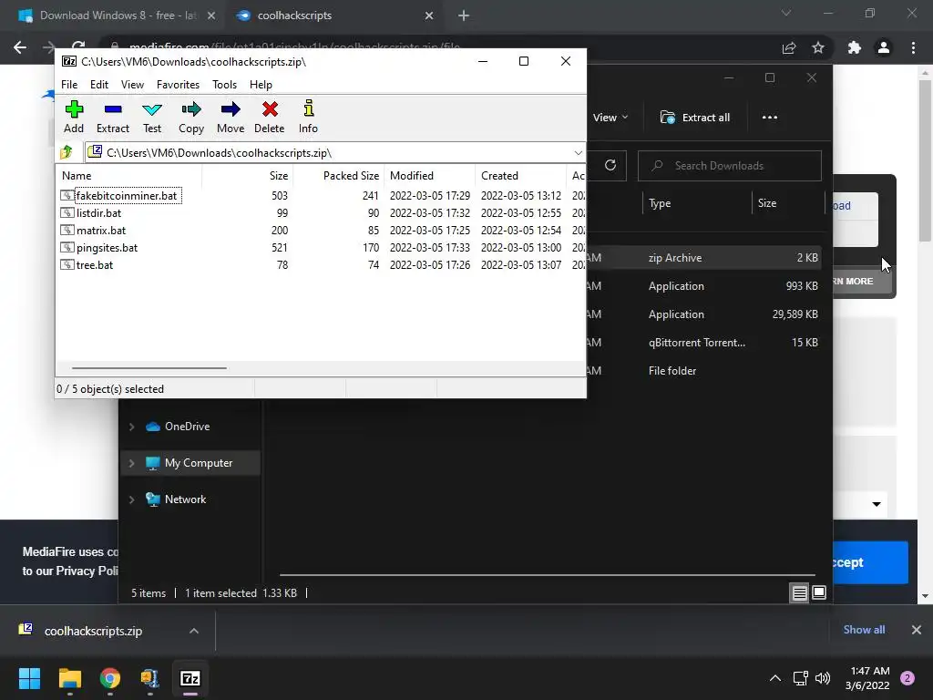Image resolution: width=933 pixels, height=700 pixels.
Task: Open the 7-Zip taskbar icon
Action: click(190, 678)
